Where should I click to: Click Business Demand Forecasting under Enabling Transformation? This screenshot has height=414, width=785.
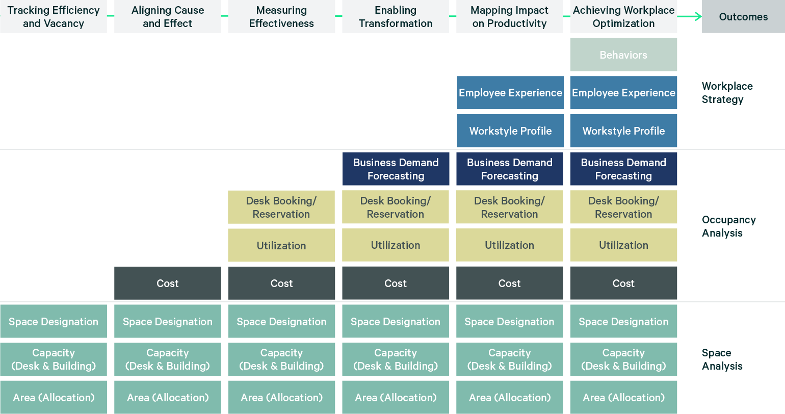pyautogui.click(x=396, y=169)
